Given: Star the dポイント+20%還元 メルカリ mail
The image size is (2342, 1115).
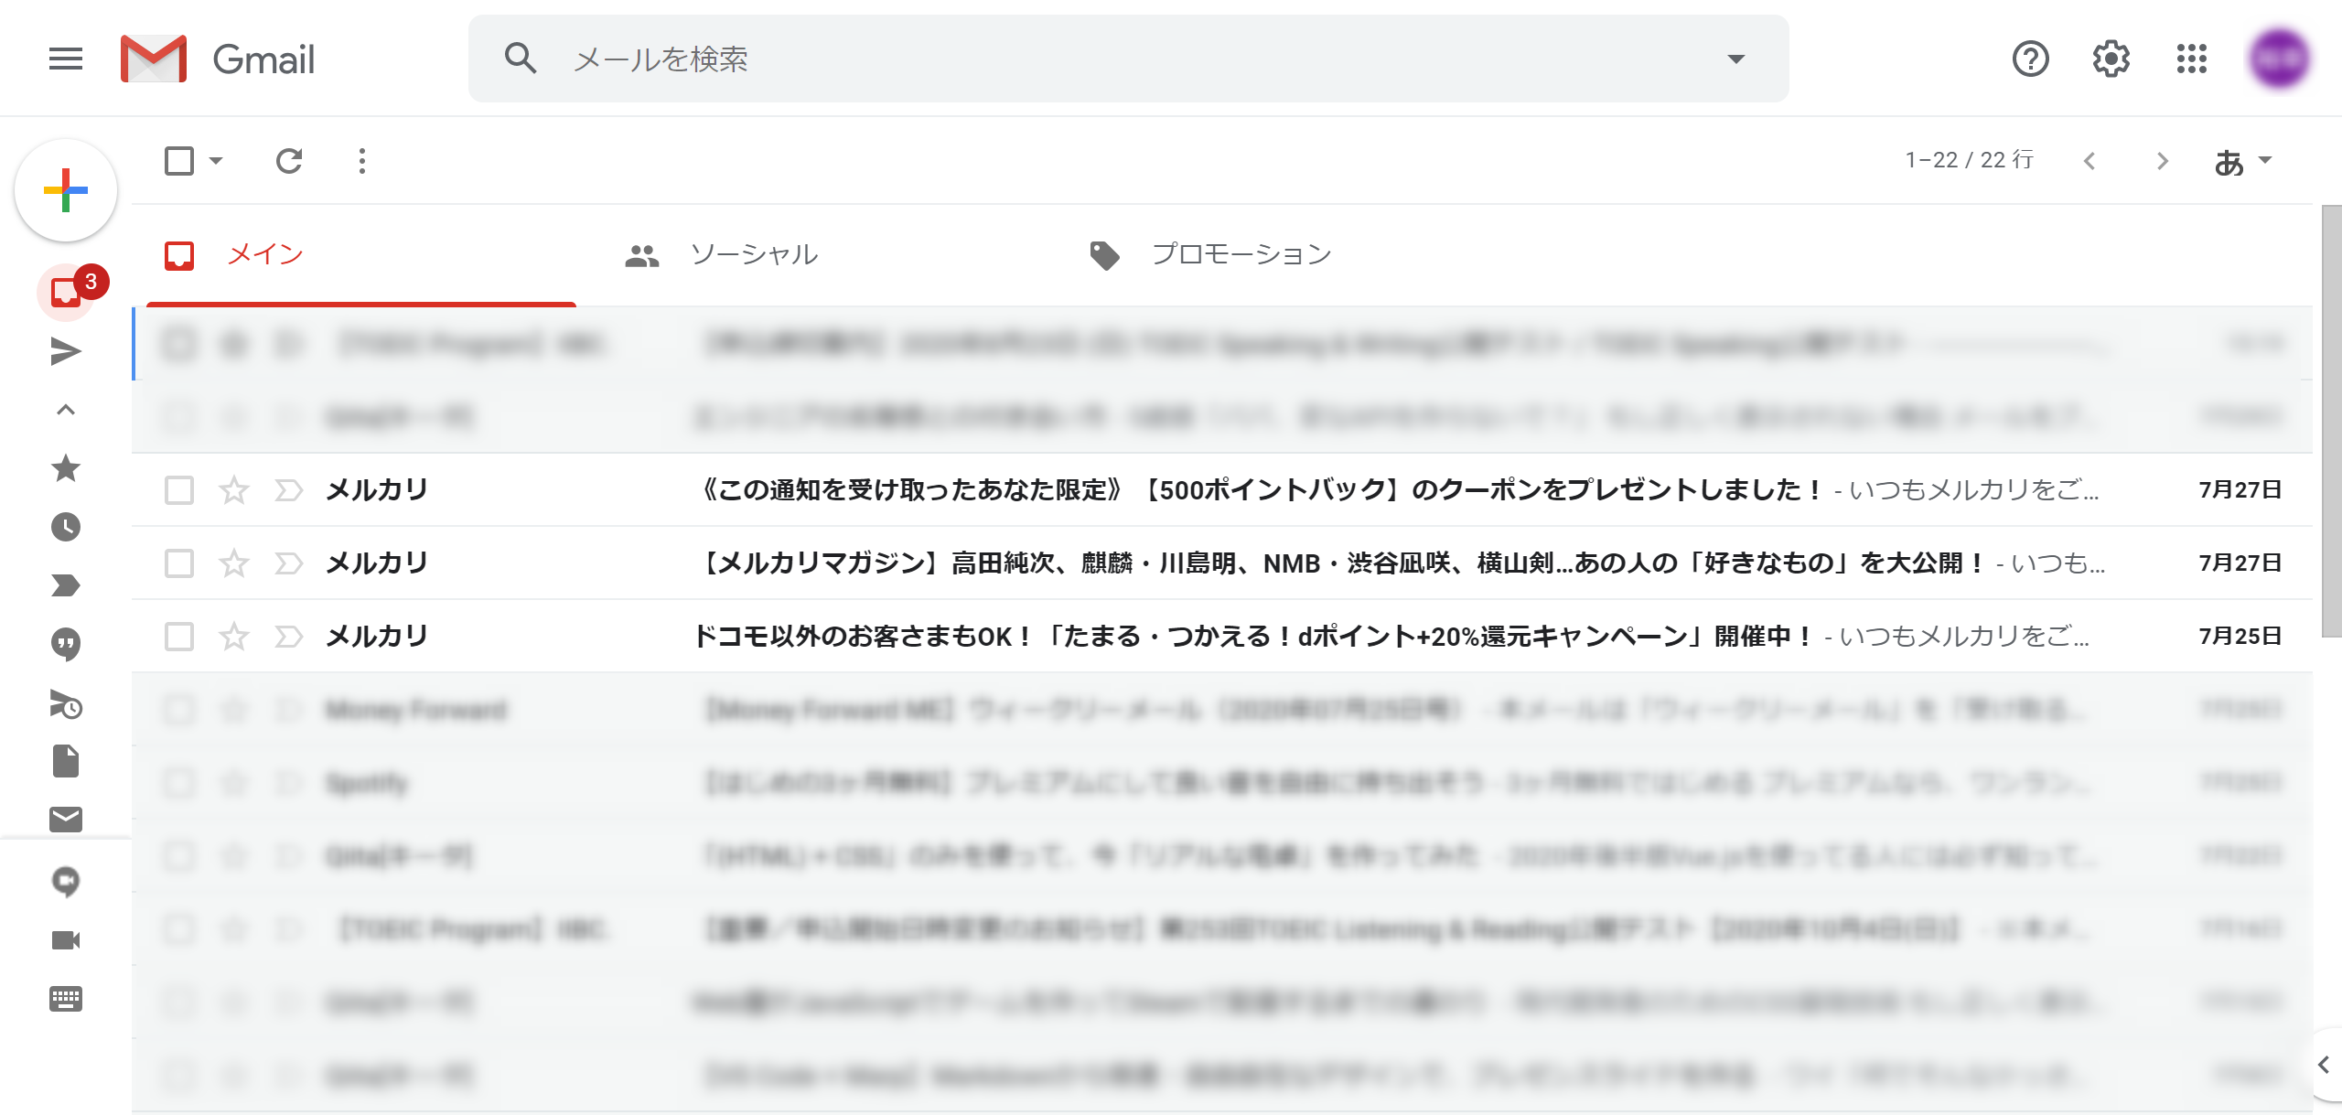Looking at the screenshot, I should point(234,637).
